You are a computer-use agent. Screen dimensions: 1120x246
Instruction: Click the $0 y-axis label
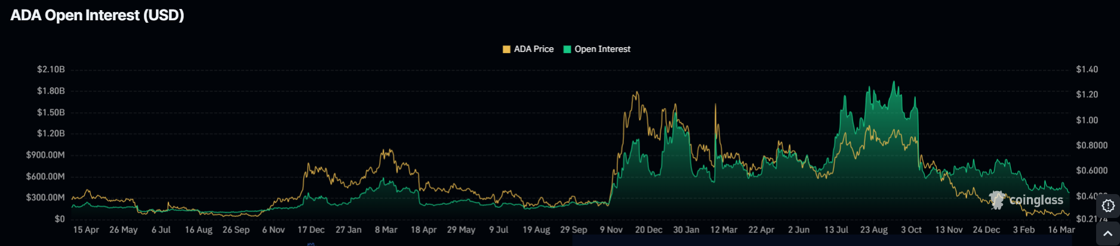(60, 219)
